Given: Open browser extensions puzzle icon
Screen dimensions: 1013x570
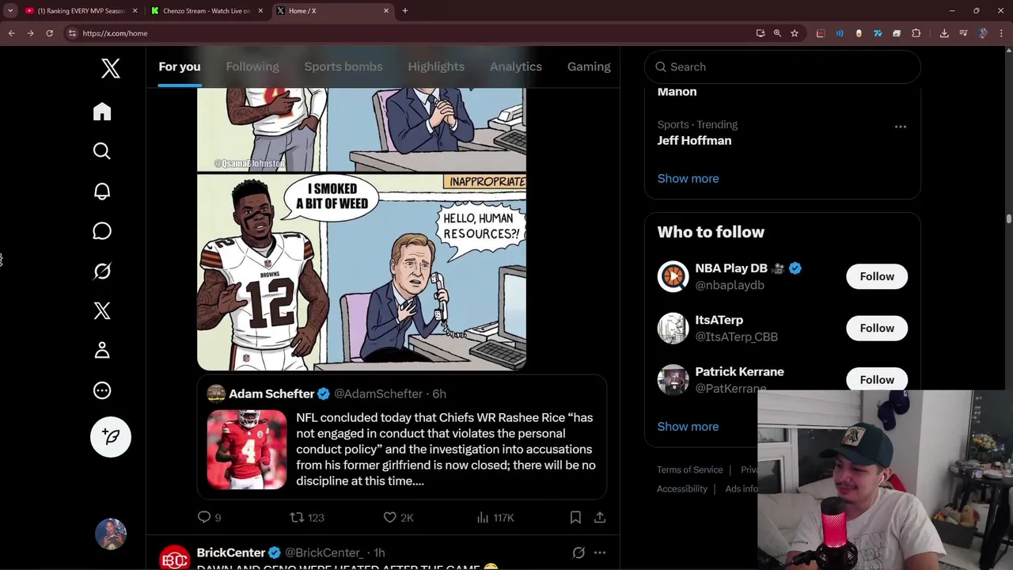Looking at the screenshot, I should pyautogui.click(x=916, y=33).
